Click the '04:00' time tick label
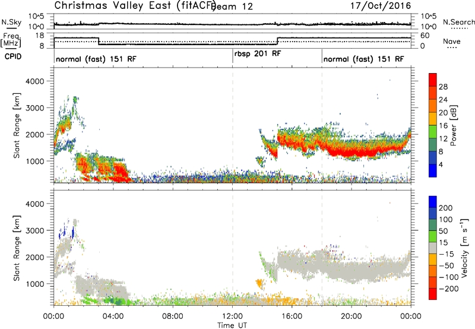Image resolution: width=475 pixels, height=329 pixels. [113, 317]
